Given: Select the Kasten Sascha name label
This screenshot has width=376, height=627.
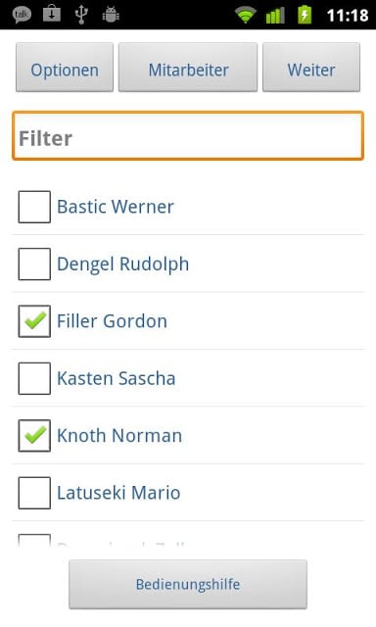Looking at the screenshot, I should [x=117, y=378].
